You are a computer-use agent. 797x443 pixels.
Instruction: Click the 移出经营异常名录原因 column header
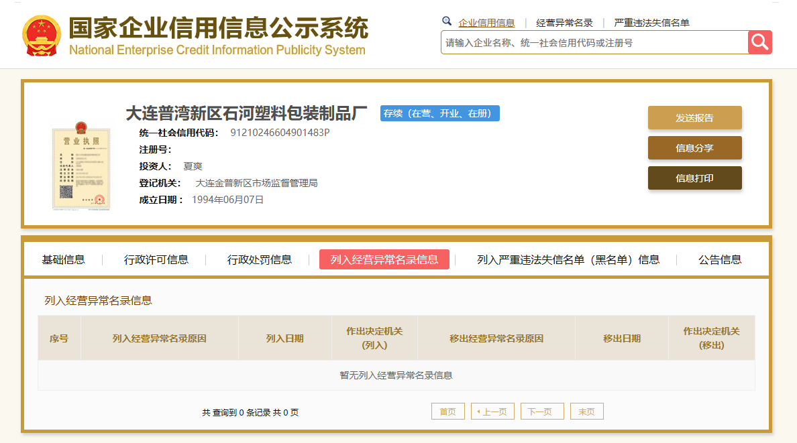tap(496, 338)
